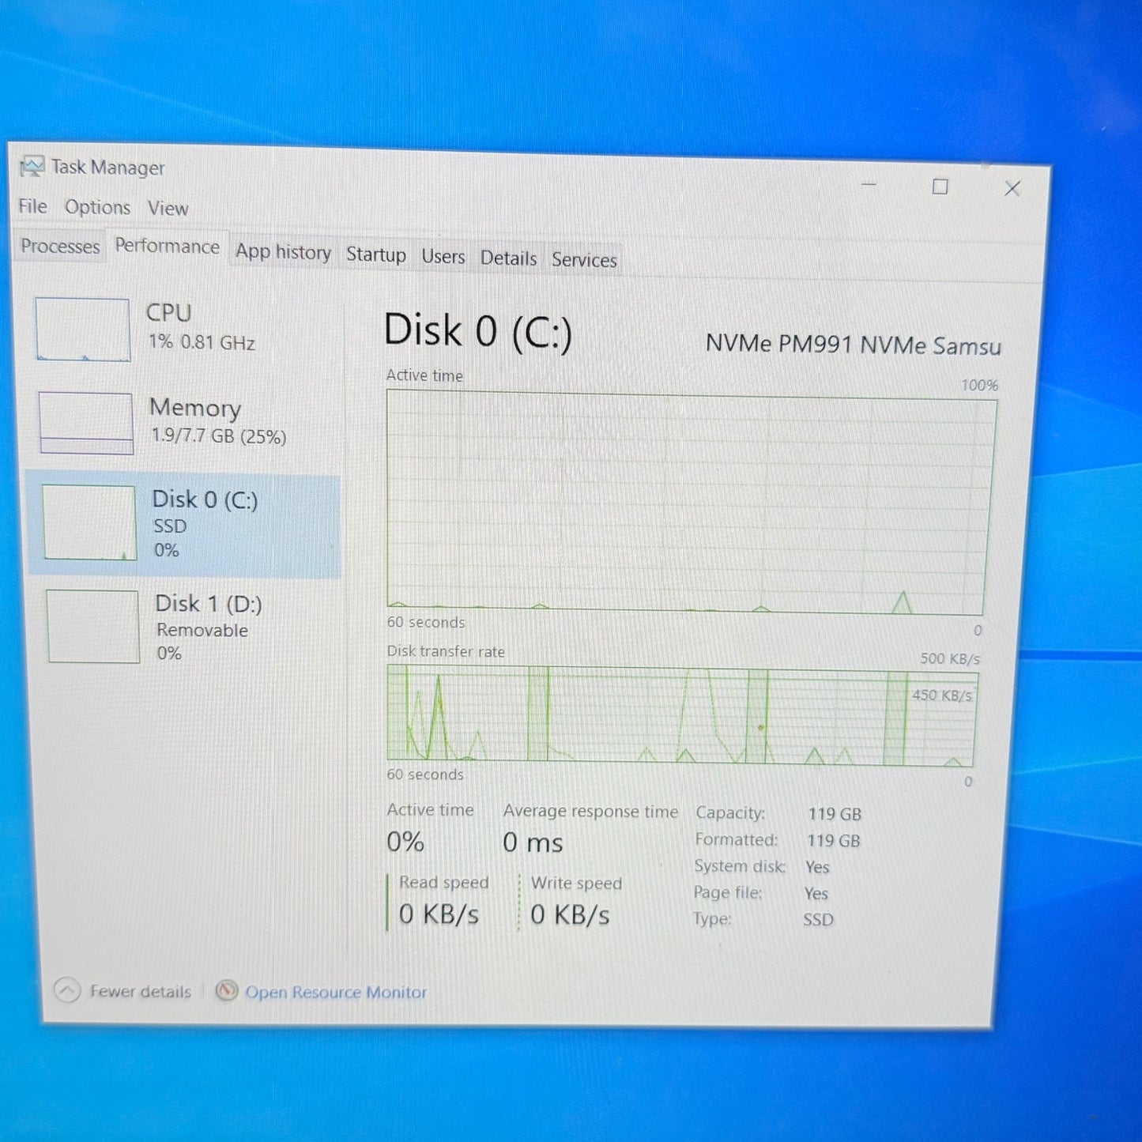1142x1142 pixels.
Task: Switch to the Startup tab
Action: [376, 255]
